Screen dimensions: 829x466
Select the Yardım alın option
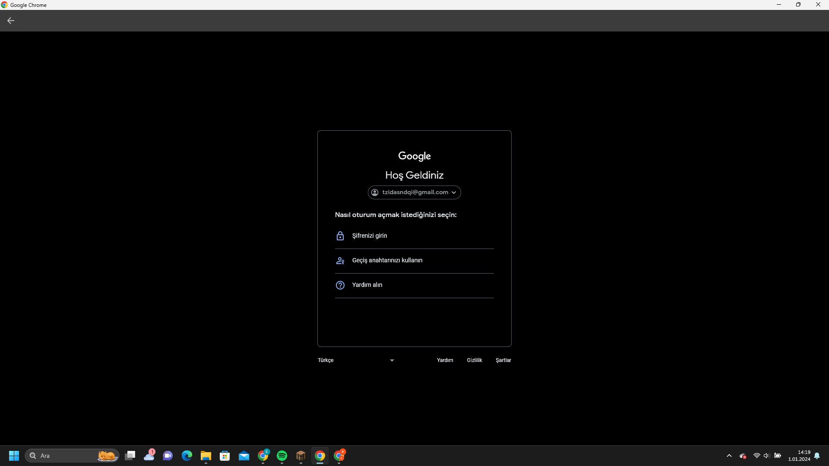tap(367, 285)
